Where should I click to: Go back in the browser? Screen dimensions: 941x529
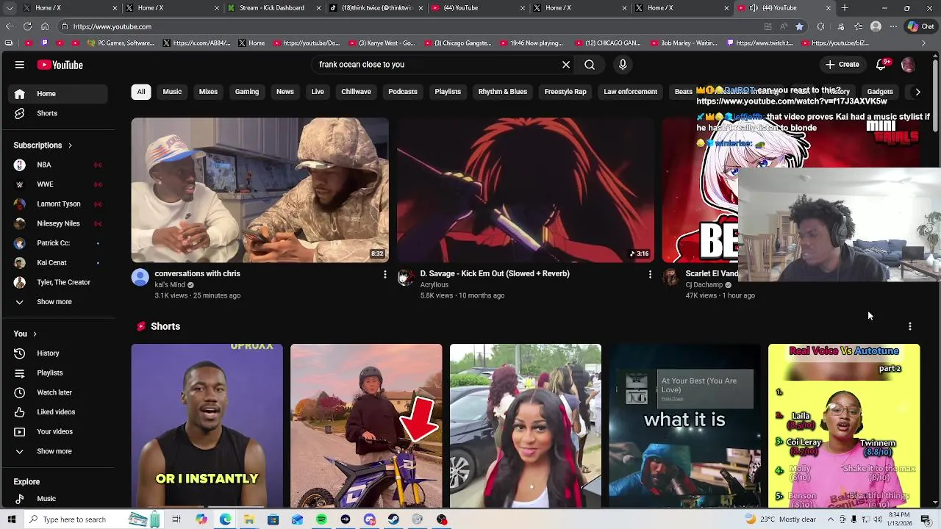coord(10,26)
